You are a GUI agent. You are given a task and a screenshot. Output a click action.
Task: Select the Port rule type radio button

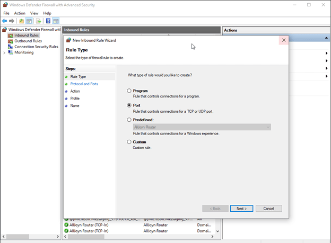click(129, 105)
